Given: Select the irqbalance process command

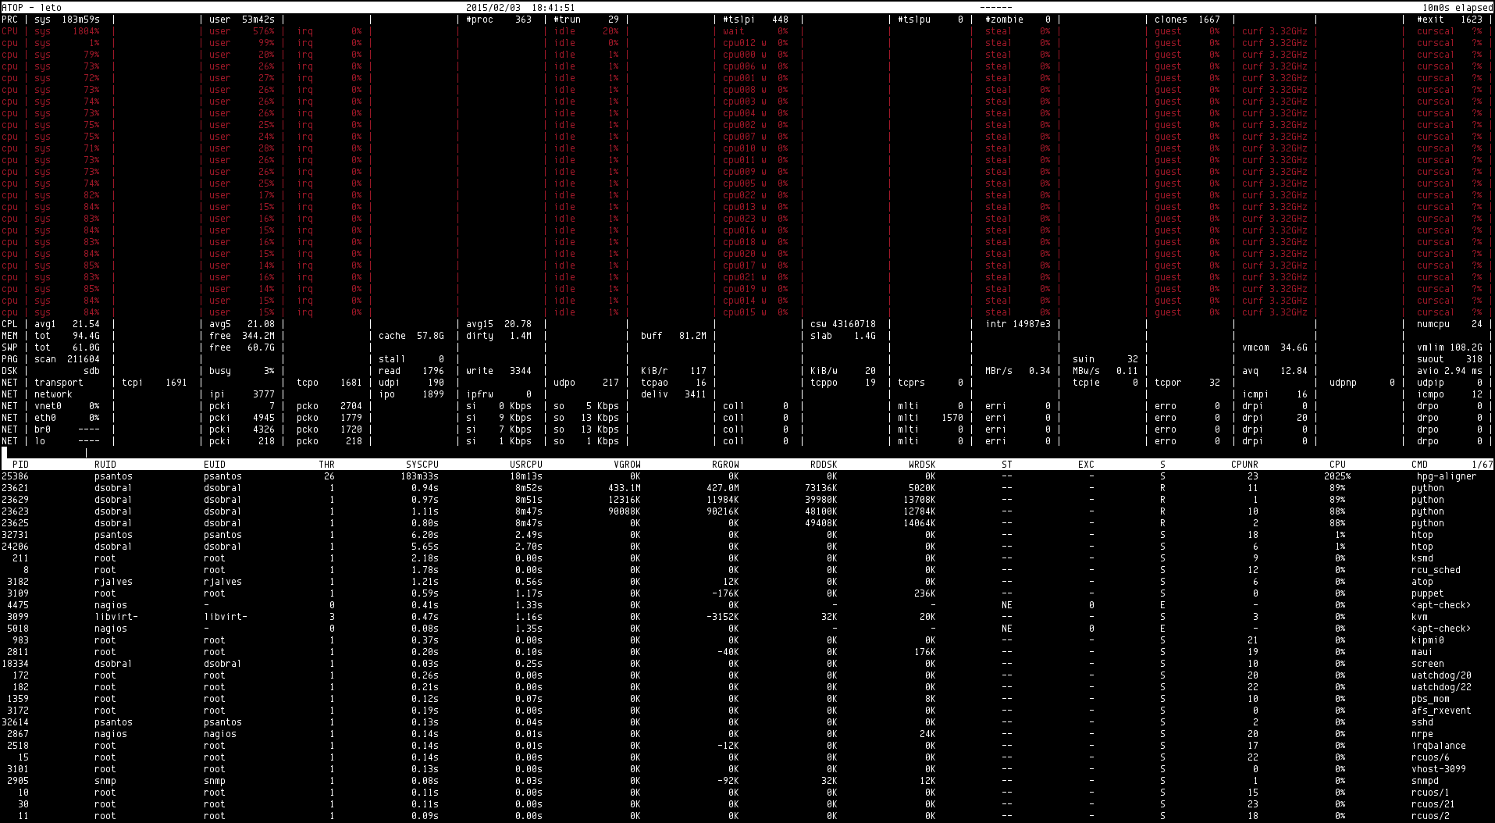Looking at the screenshot, I should 1438,746.
